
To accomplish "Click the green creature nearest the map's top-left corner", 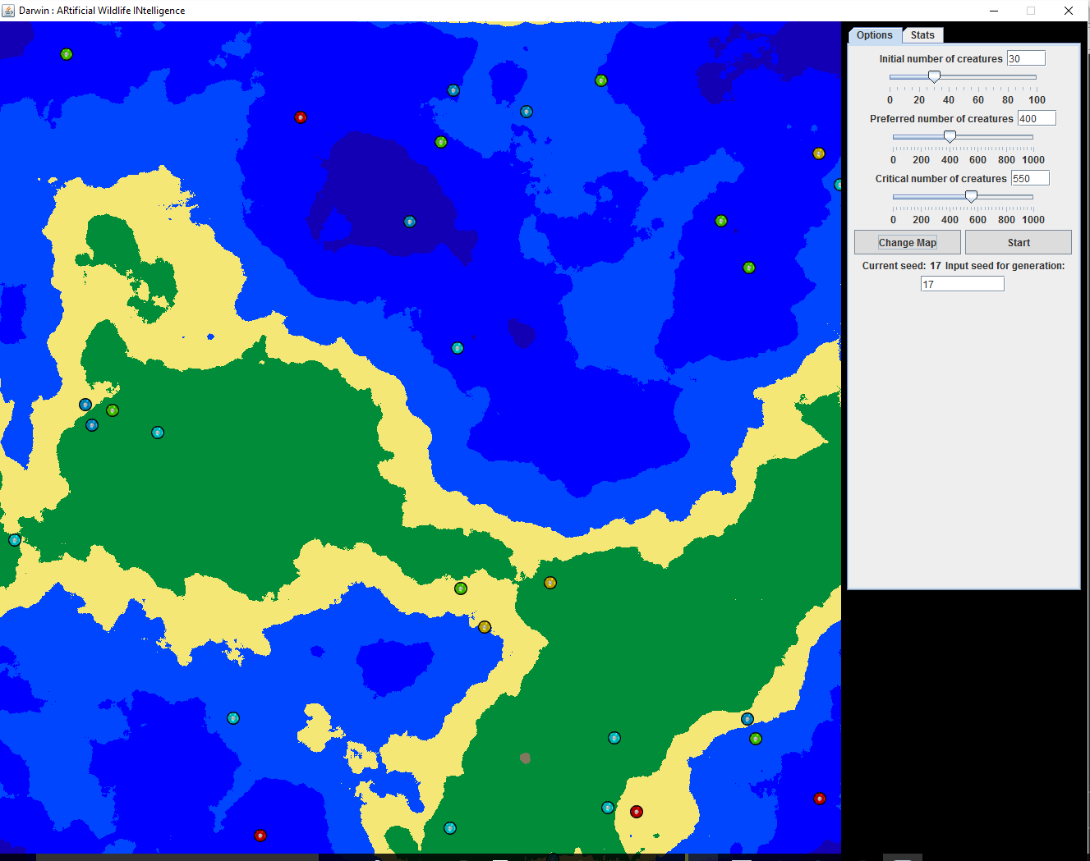I will [x=67, y=54].
